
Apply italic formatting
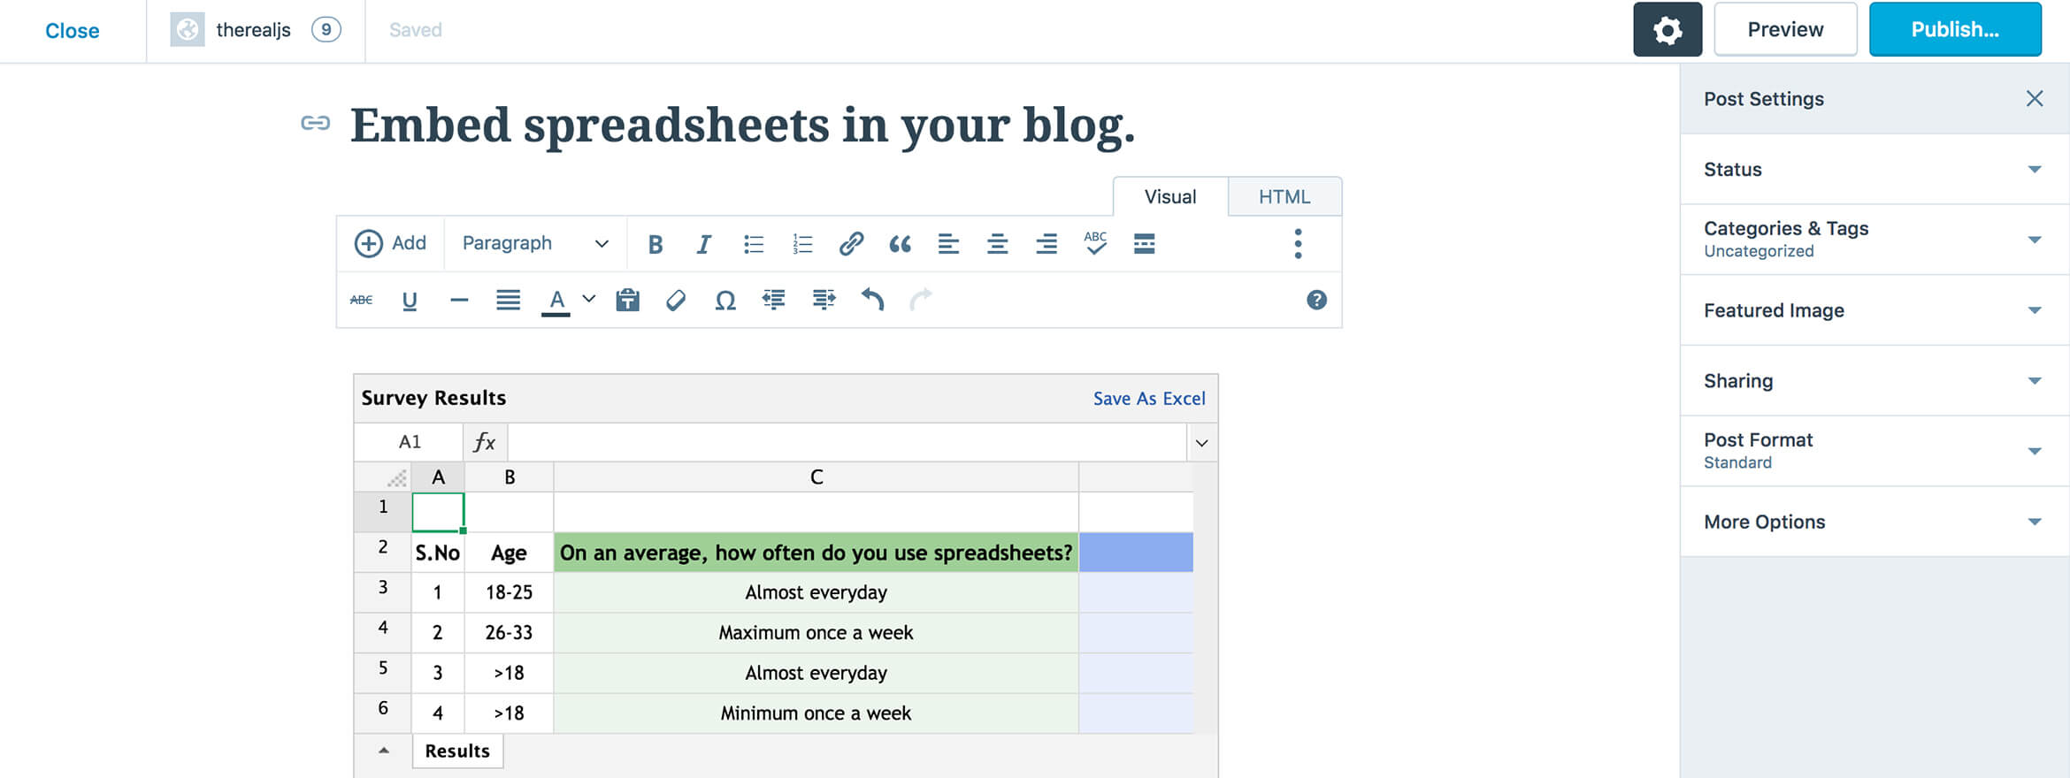[703, 243]
